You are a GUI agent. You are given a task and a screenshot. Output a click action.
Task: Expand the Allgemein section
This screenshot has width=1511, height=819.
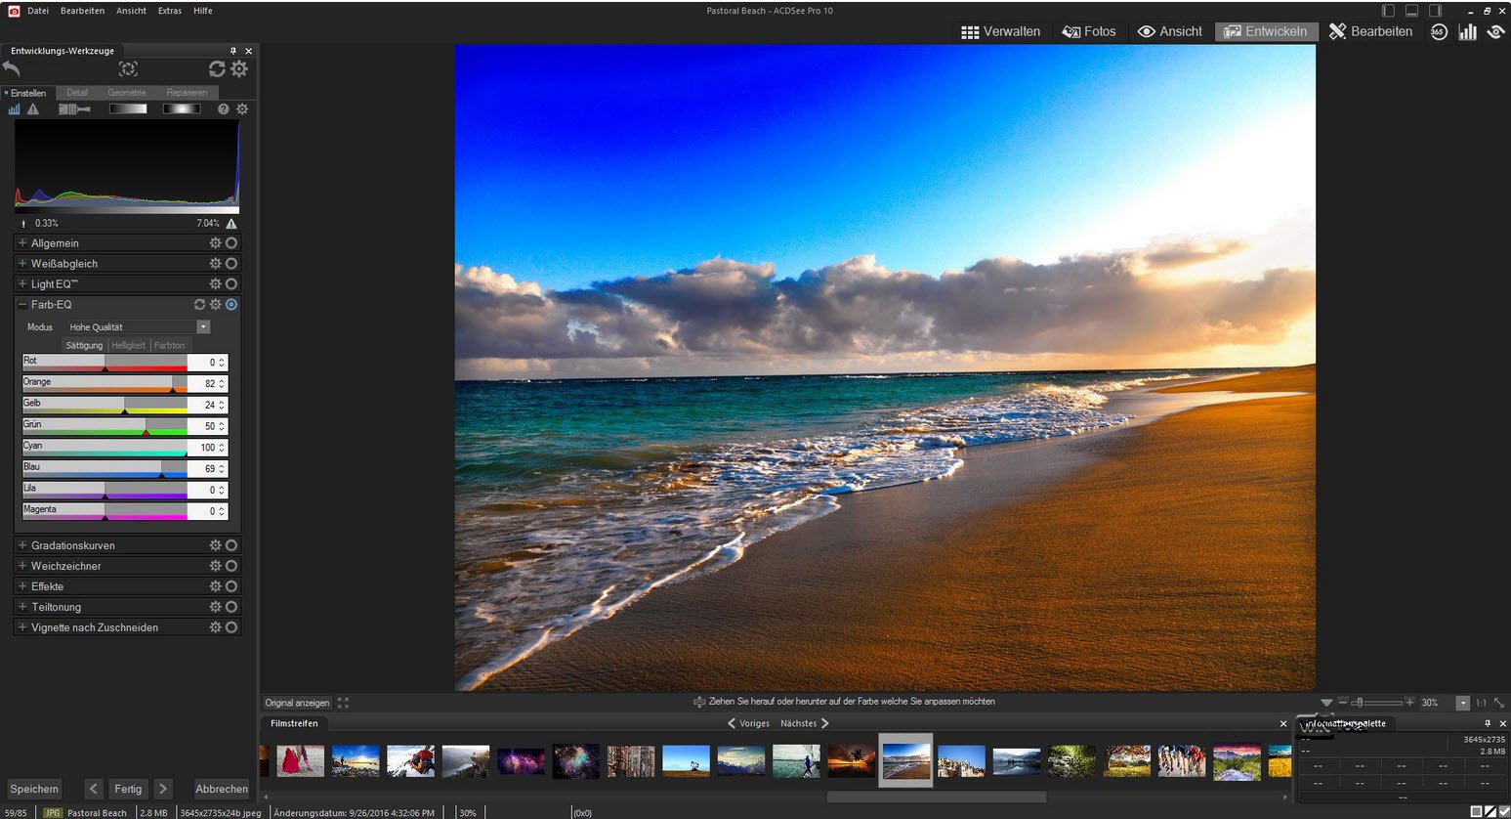[55, 243]
